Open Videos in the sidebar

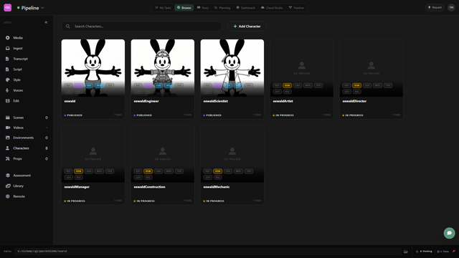tap(27, 128)
